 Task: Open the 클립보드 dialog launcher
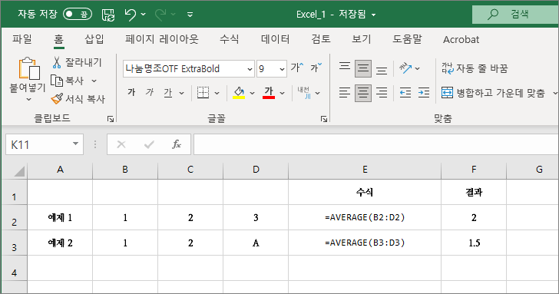point(111,119)
